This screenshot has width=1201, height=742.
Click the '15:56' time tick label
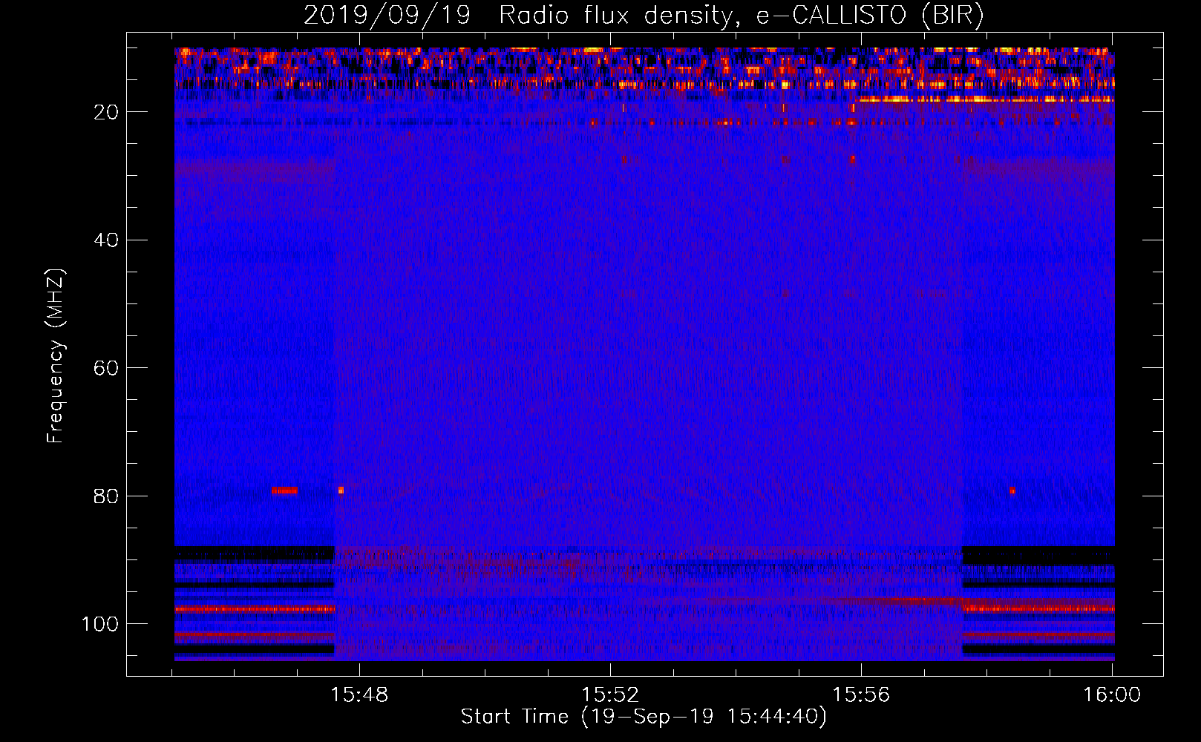tap(861, 695)
